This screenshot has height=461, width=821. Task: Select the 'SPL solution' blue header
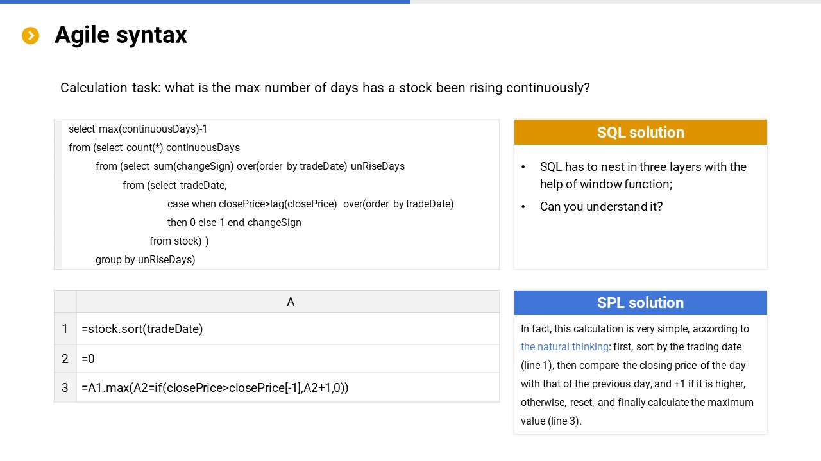pos(640,303)
